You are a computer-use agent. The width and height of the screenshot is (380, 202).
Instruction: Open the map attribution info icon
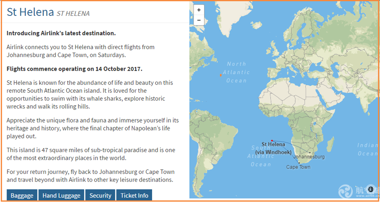click(x=370, y=189)
